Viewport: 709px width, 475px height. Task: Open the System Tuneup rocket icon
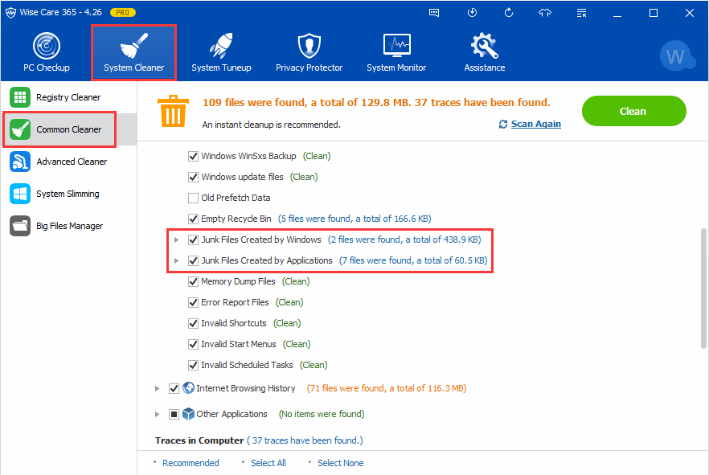tap(221, 46)
